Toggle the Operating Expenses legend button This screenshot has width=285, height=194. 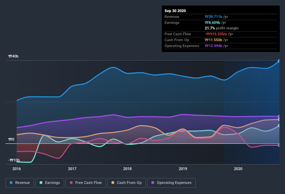(171, 183)
